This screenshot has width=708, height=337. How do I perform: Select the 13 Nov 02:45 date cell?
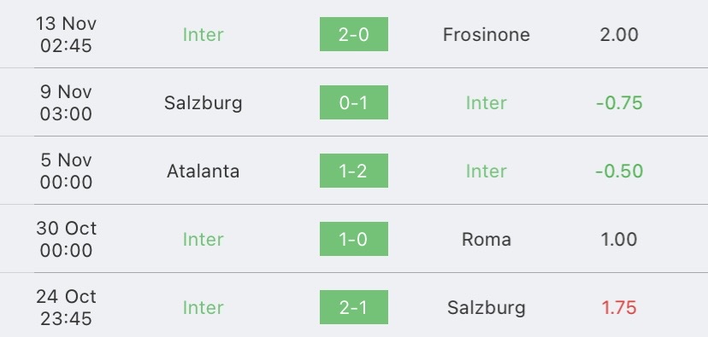(x=67, y=34)
